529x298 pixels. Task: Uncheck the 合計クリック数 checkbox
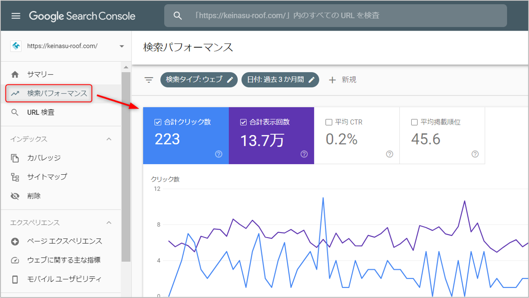click(x=158, y=122)
